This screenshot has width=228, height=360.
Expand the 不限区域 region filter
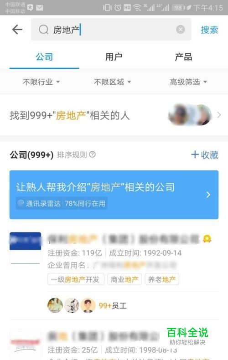coord(112,82)
